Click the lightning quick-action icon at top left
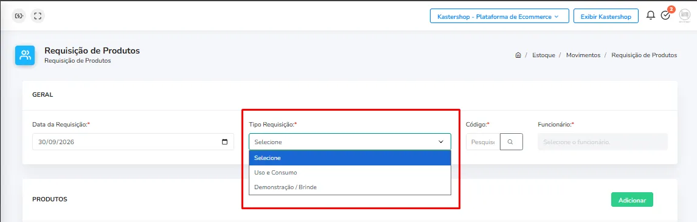The width and height of the screenshot is (697, 222). (x=19, y=16)
